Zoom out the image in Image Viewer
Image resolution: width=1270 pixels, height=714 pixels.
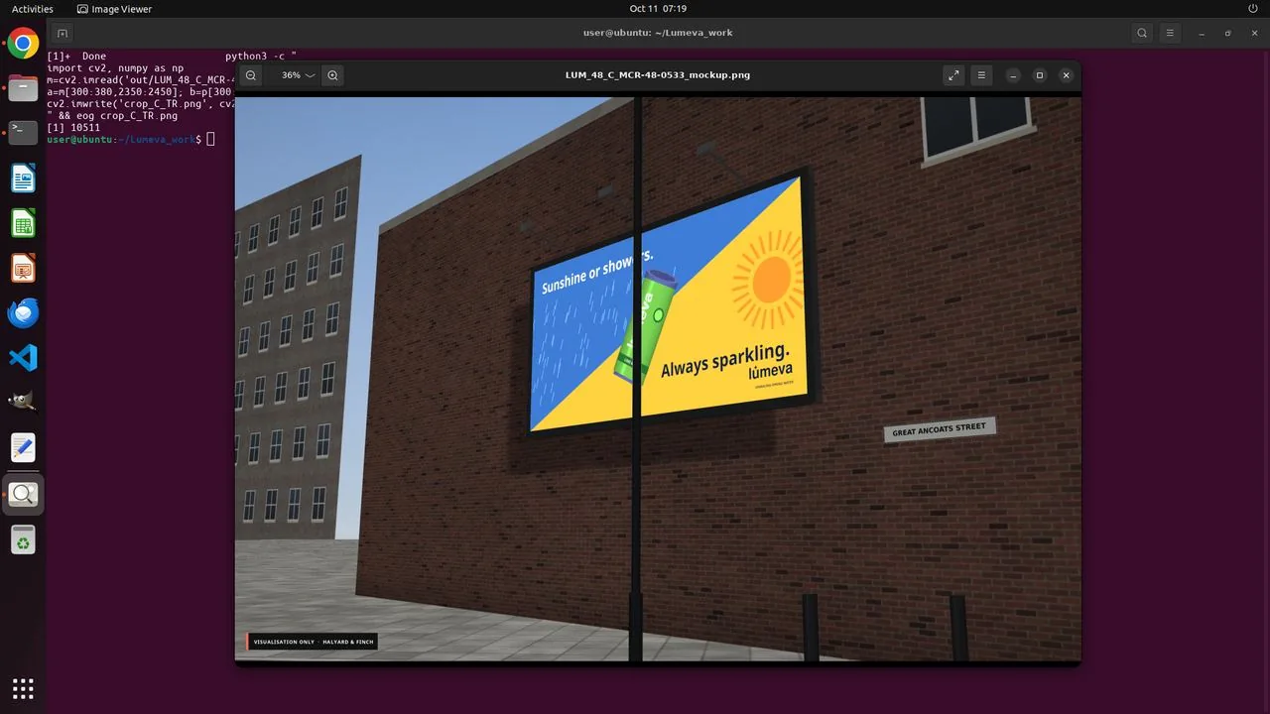coord(251,75)
